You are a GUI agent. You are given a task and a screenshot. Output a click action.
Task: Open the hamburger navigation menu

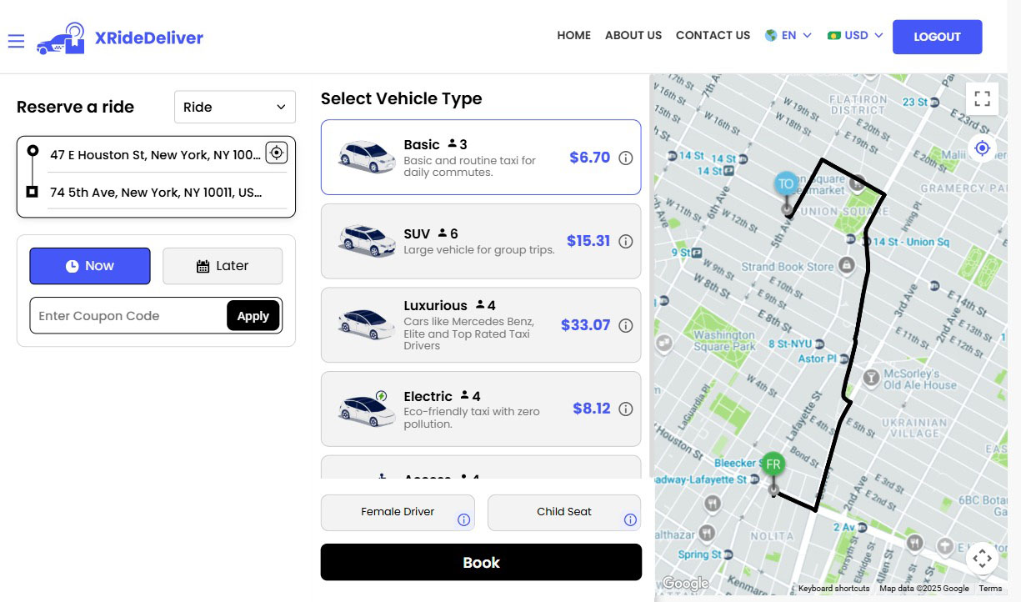coord(16,40)
